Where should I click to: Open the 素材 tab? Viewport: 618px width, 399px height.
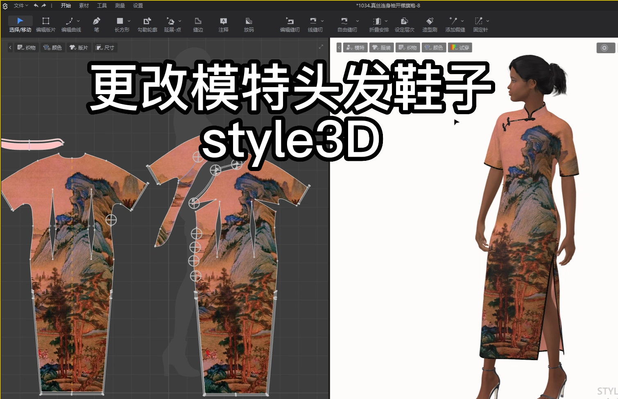(84, 5)
